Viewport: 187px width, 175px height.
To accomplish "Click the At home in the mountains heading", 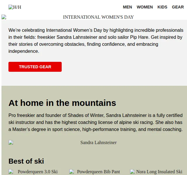I will [x=62, y=103].
